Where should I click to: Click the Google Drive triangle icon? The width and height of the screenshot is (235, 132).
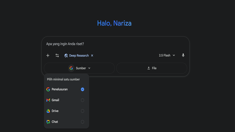tap(48, 111)
